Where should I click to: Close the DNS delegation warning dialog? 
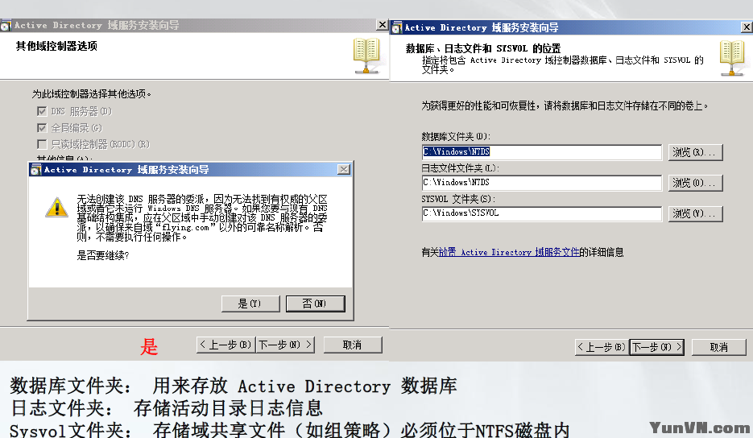point(344,170)
